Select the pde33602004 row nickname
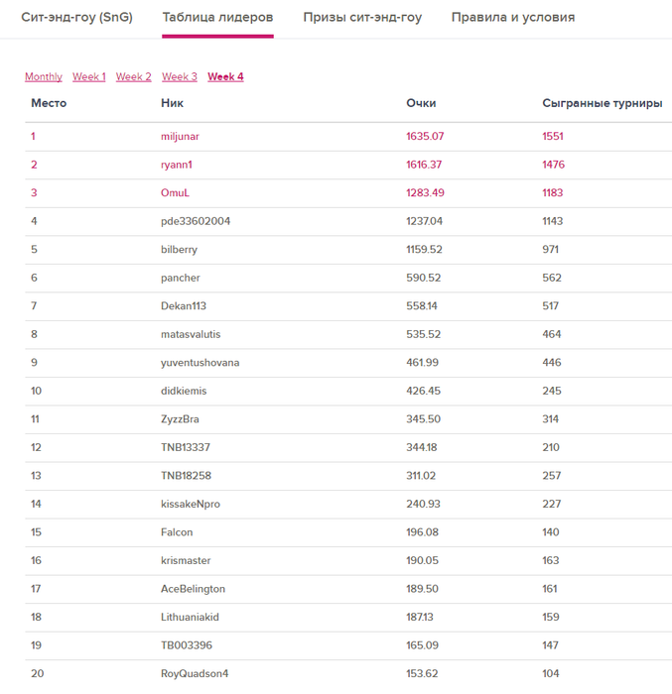The image size is (672, 694). click(196, 221)
